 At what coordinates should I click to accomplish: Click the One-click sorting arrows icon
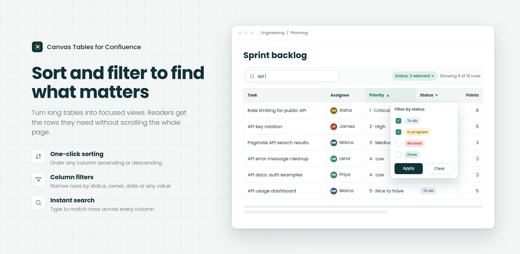(x=38, y=156)
